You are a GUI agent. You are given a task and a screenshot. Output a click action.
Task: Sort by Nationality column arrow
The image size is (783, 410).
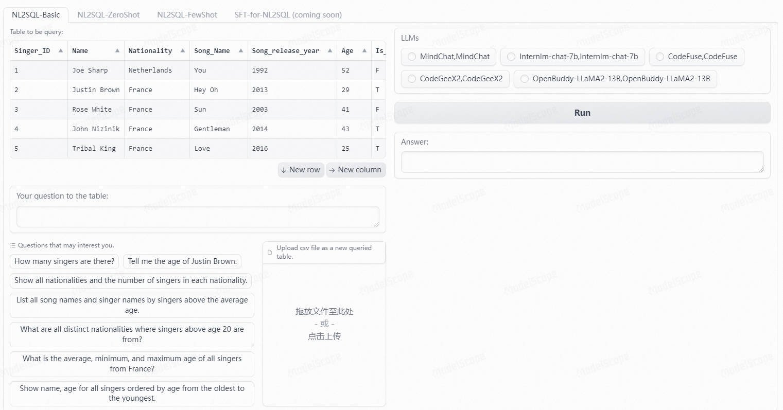(183, 50)
